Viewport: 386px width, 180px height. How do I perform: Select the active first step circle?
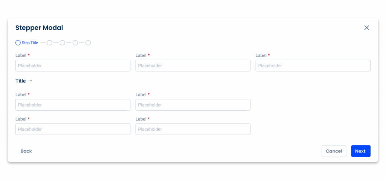18,43
